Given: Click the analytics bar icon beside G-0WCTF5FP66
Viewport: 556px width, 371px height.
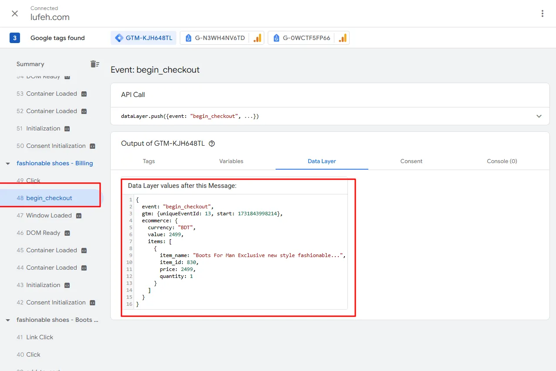Looking at the screenshot, I should (x=343, y=38).
